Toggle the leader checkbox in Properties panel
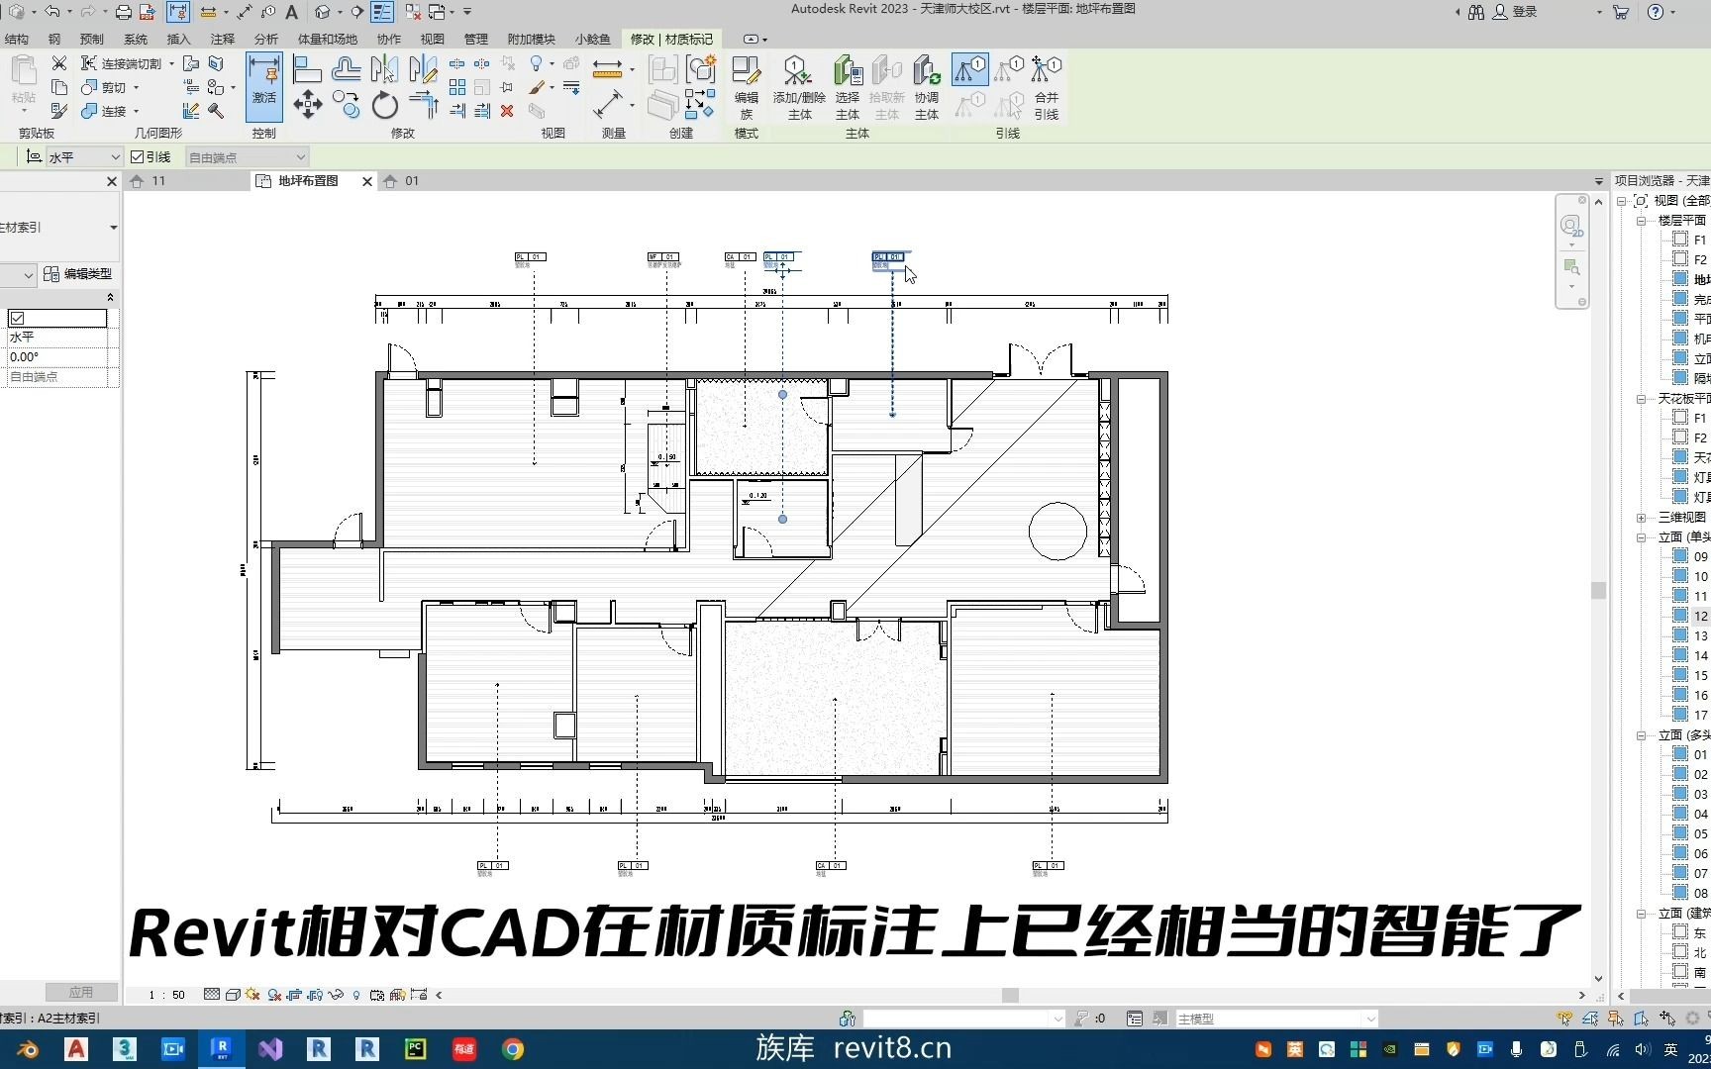The image size is (1711, 1069). click(17, 318)
